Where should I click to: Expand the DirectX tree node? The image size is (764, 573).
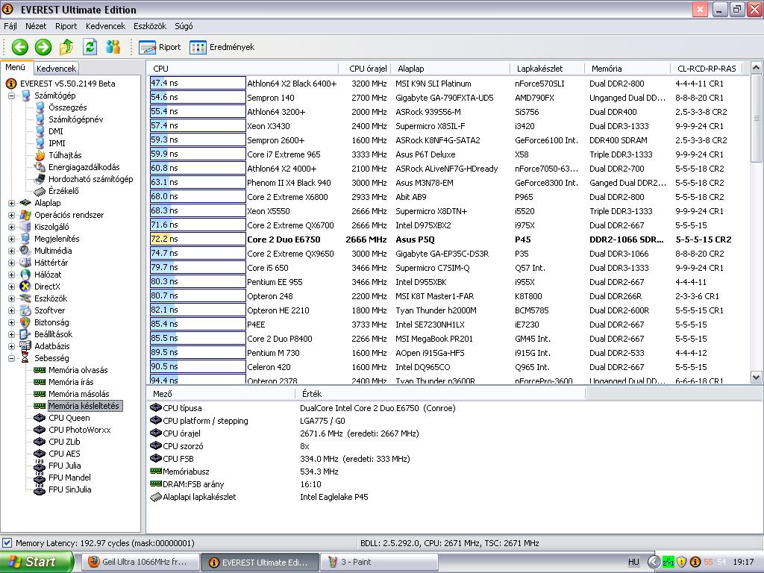point(11,286)
